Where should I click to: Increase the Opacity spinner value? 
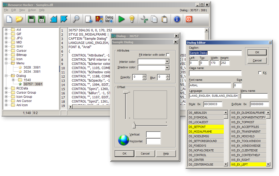144,76
